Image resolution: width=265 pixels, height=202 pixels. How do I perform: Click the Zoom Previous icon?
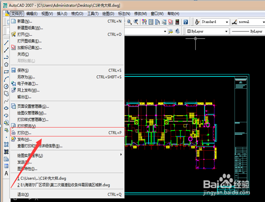[136, 22]
